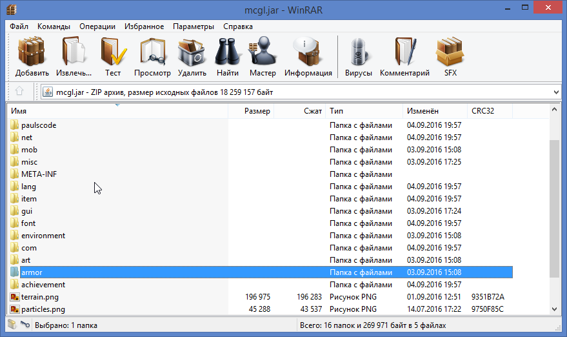Sort by the Изменён column header

coord(435,111)
